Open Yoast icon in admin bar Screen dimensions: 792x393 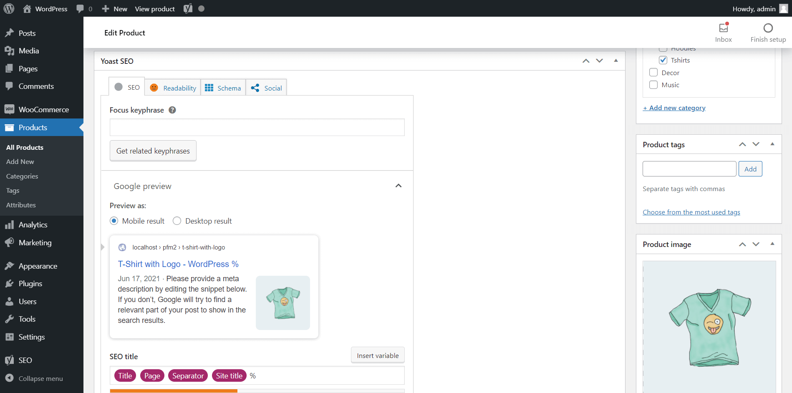[x=188, y=8]
